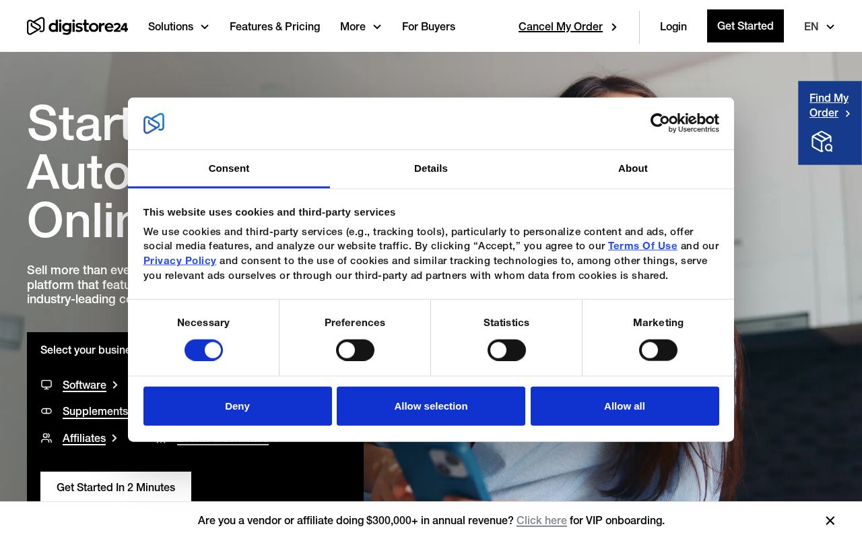This screenshot has height=539, width=862.
Task: Dismiss the VIP onboarding banner
Action: pyautogui.click(x=830, y=520)
